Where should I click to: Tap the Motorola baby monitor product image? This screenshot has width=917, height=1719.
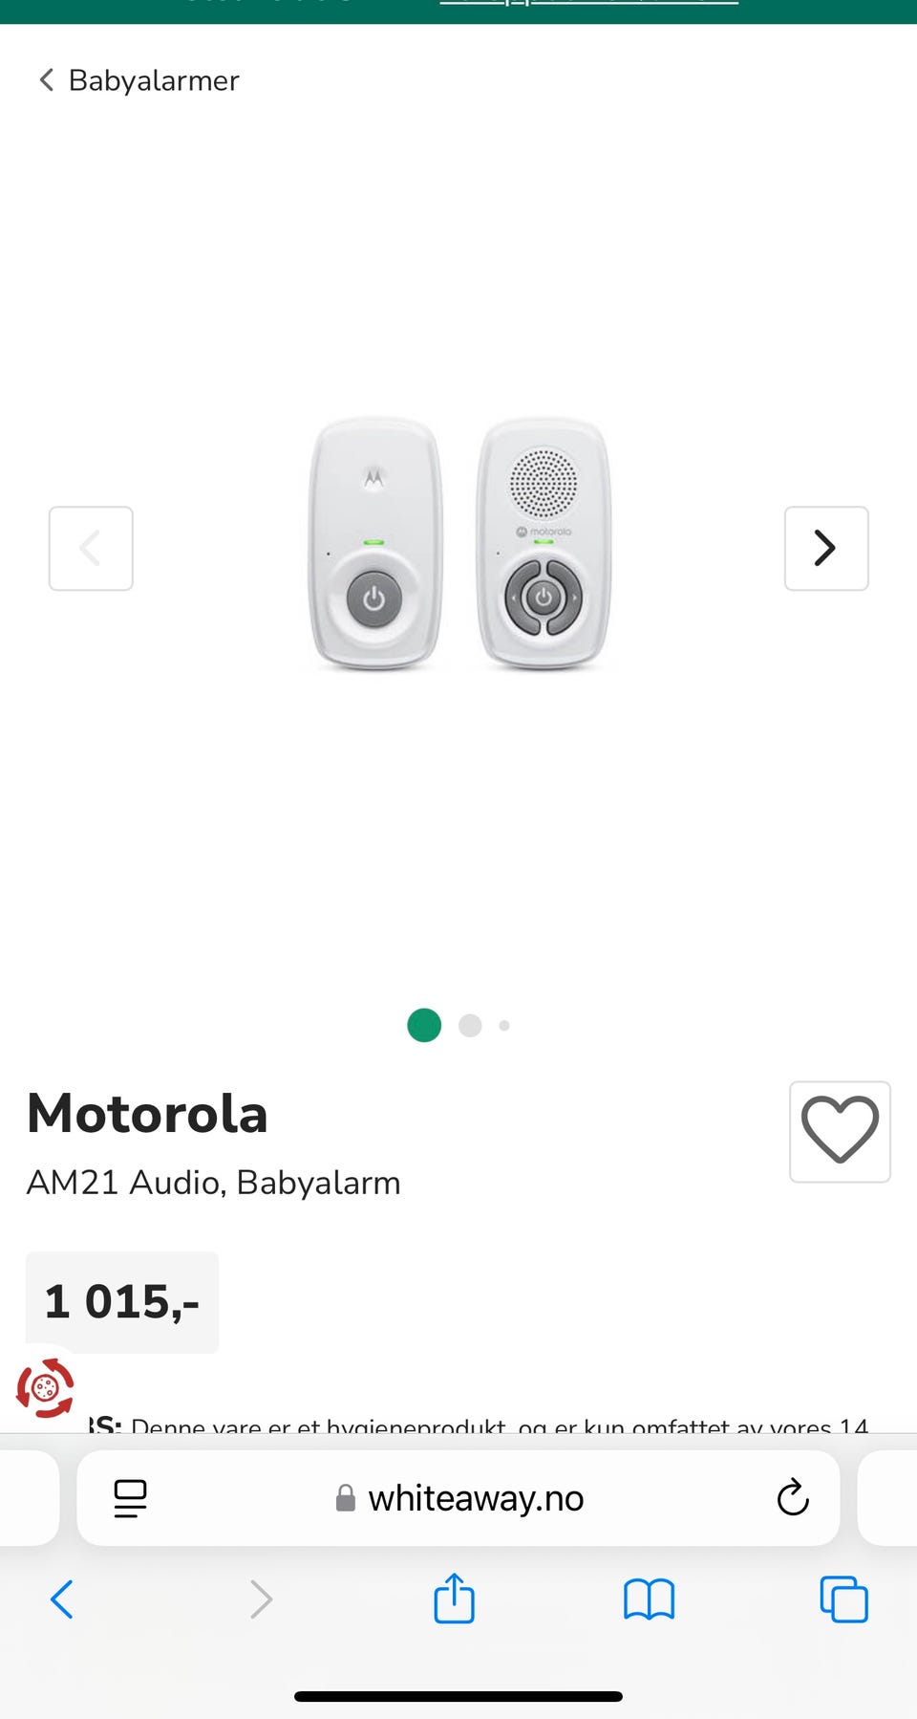459,543
